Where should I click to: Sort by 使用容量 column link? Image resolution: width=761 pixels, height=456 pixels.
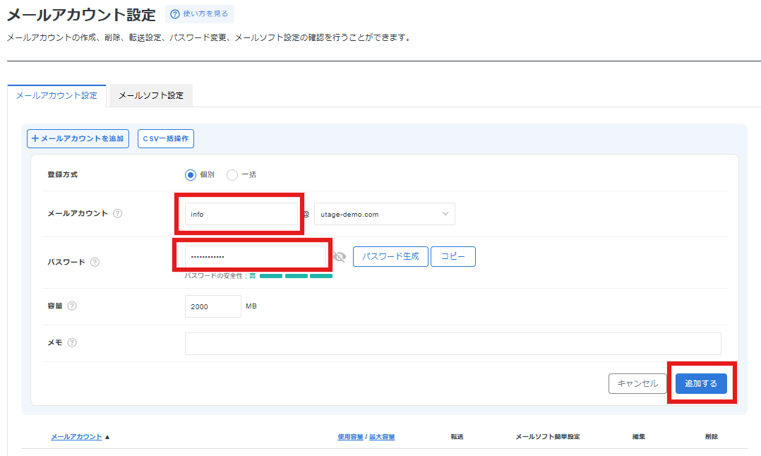pyautogui.click(x=350, y=437)
